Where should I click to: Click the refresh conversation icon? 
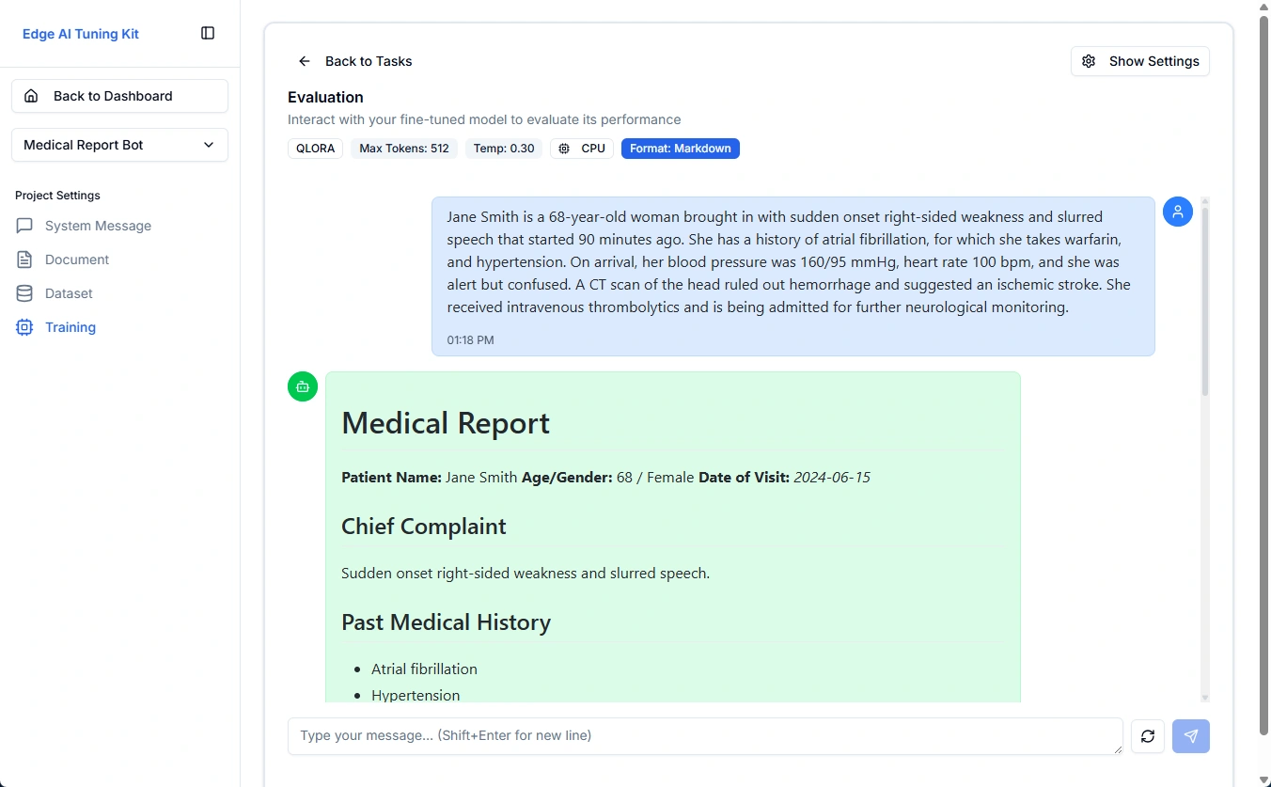coord(1148,736)
